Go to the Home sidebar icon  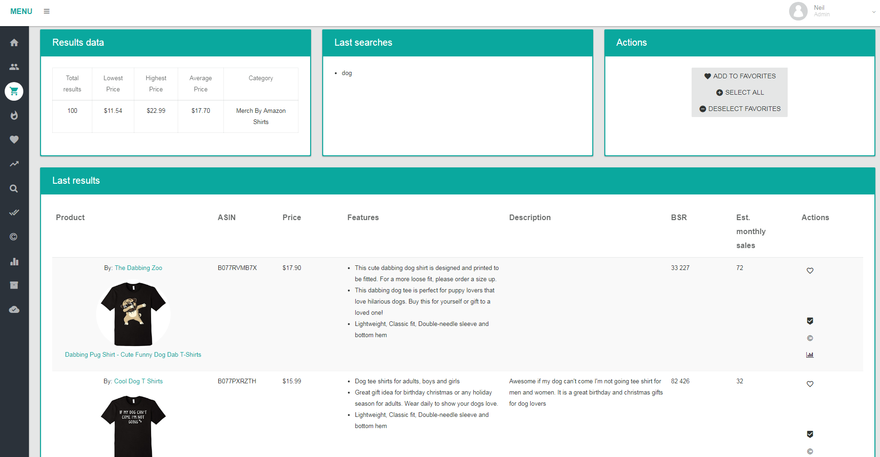(x=14, y=42)
